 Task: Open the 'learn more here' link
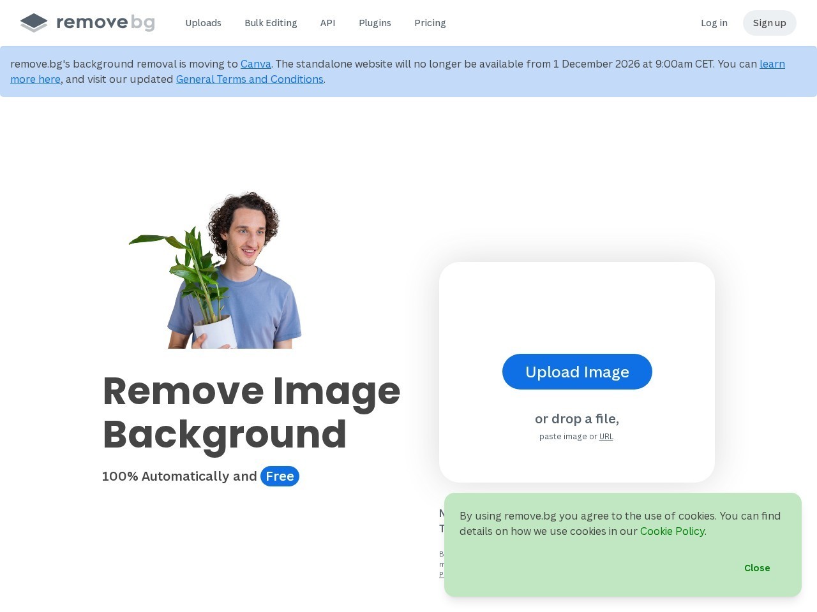coord(772,64)
